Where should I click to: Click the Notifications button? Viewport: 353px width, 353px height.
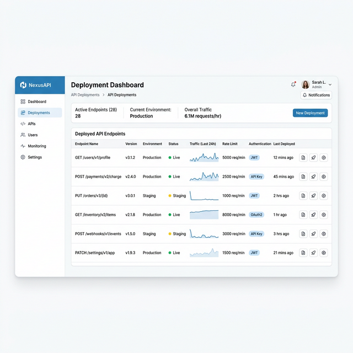pyautogui.click(x=316, y=95)
